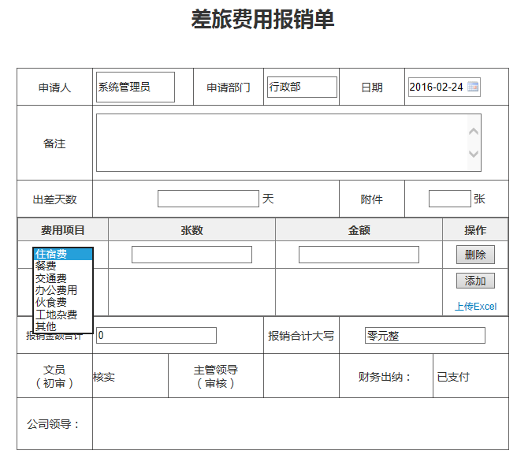The height and width of the screenshot is (458, 517).
Task: Click the 文员（初审） label
Action: click(54, 376)
